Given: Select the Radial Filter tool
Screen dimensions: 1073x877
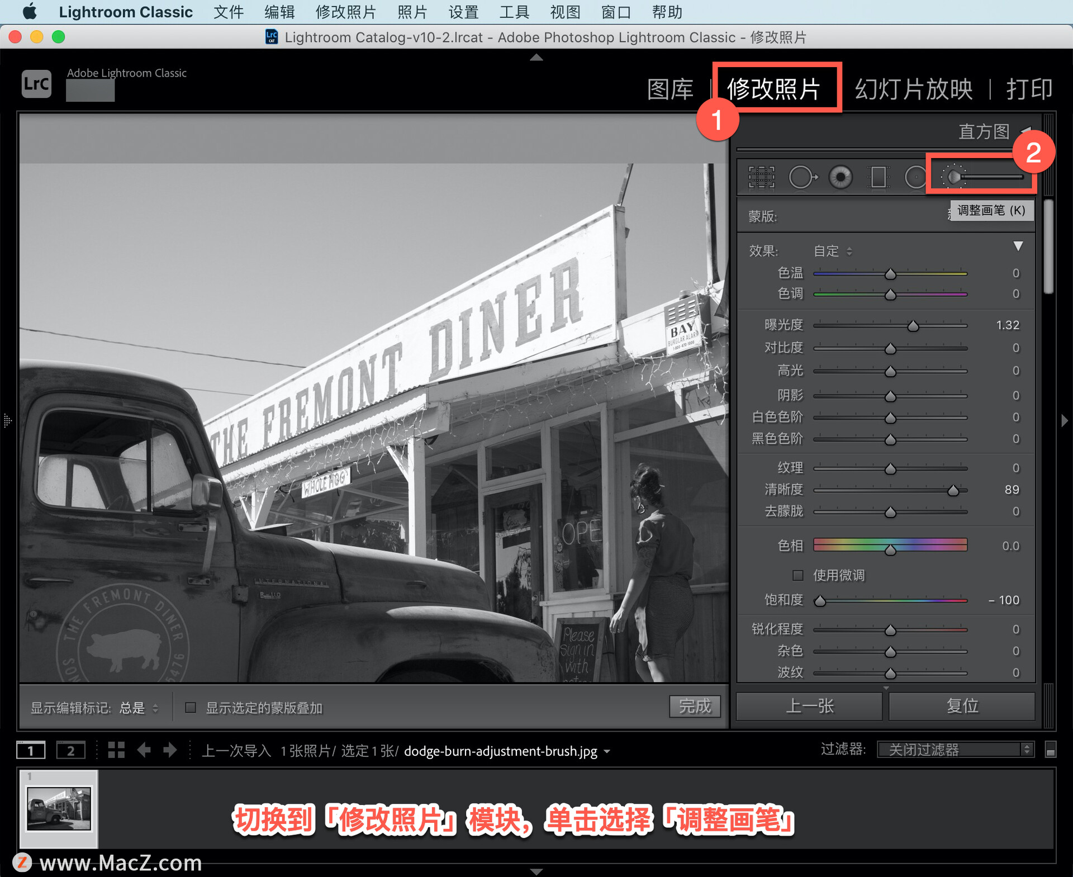Looking at the screenshot, I should point(914,177).
